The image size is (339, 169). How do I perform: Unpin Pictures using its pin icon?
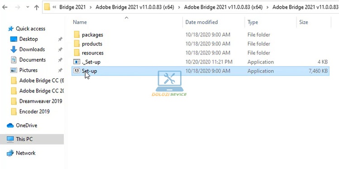[x=60, y=70]
